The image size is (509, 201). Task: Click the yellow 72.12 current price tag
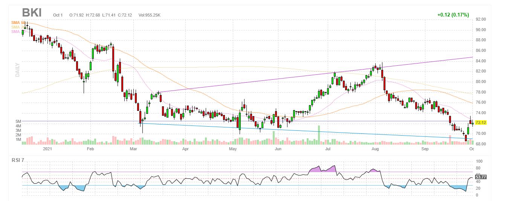481,122
